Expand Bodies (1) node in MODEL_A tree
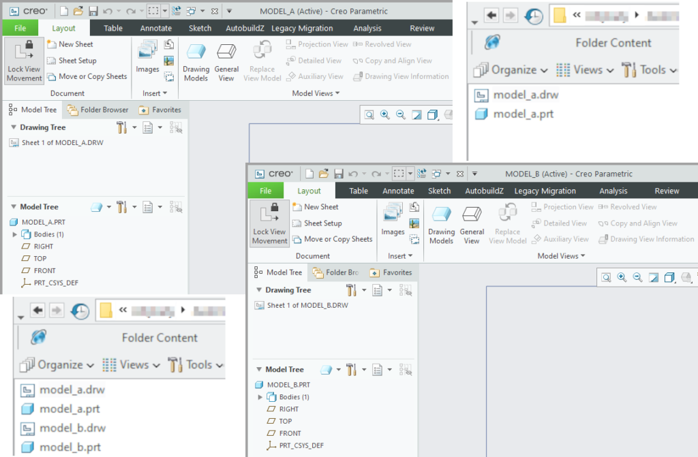This screenshot has width=698, height=457. [15, 234]
